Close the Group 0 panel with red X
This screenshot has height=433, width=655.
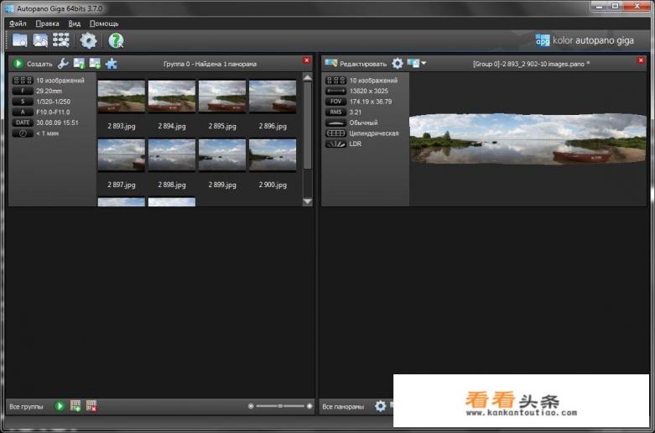pyautogui.click(x=306, y=60)
